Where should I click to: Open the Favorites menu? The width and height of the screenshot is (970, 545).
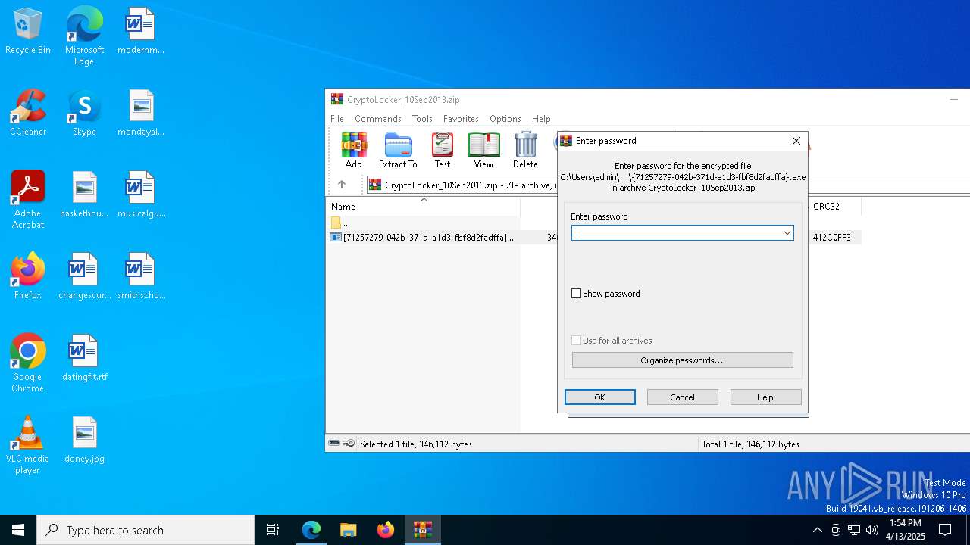(x=461, y=119)
